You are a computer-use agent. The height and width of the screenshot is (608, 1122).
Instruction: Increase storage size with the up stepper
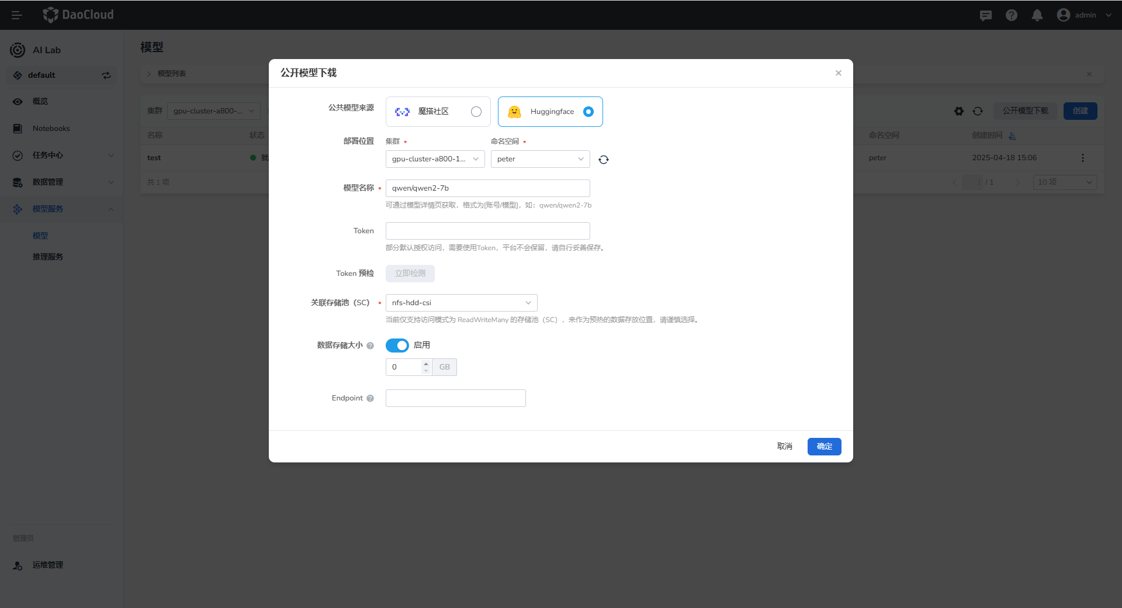tap(426, 363)
